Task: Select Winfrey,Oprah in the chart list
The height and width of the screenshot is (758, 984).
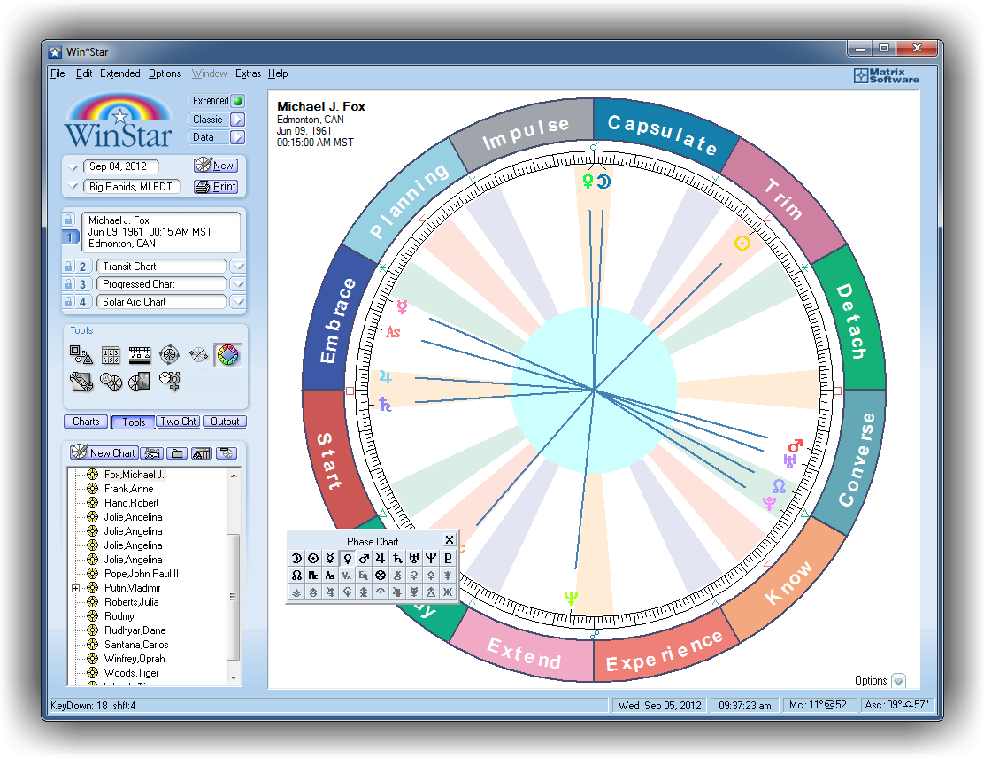Action: 135,659
